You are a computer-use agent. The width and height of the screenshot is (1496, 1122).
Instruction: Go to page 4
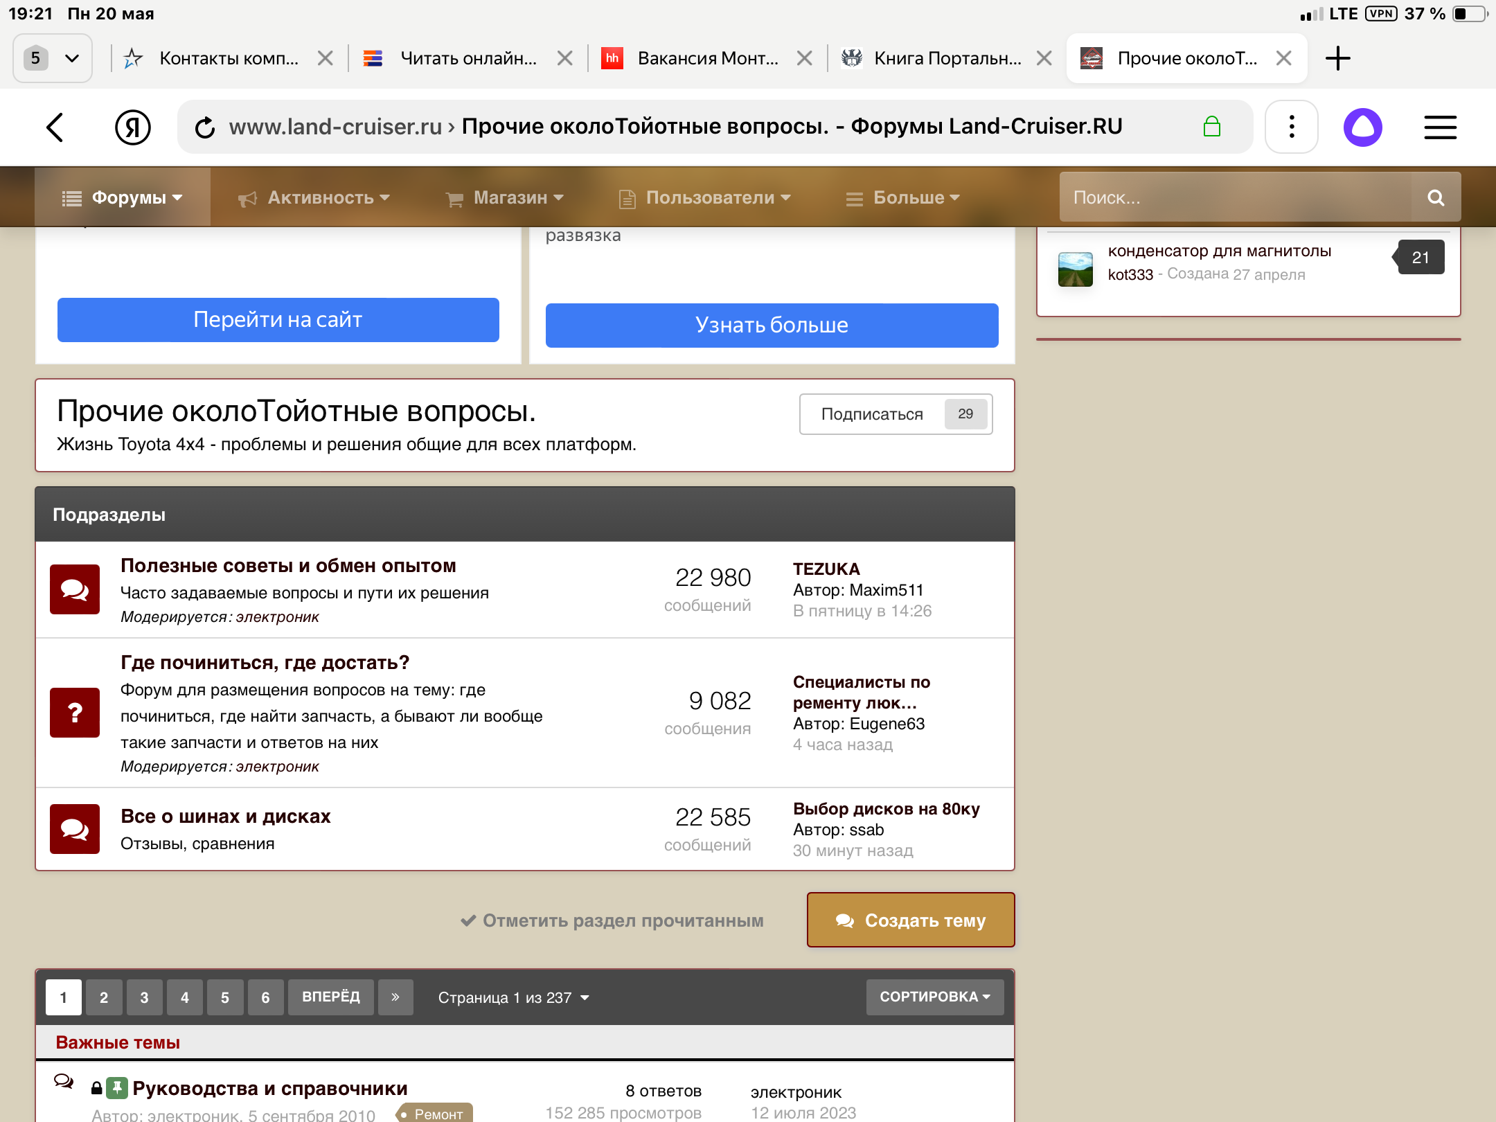[x=185, y=997]
